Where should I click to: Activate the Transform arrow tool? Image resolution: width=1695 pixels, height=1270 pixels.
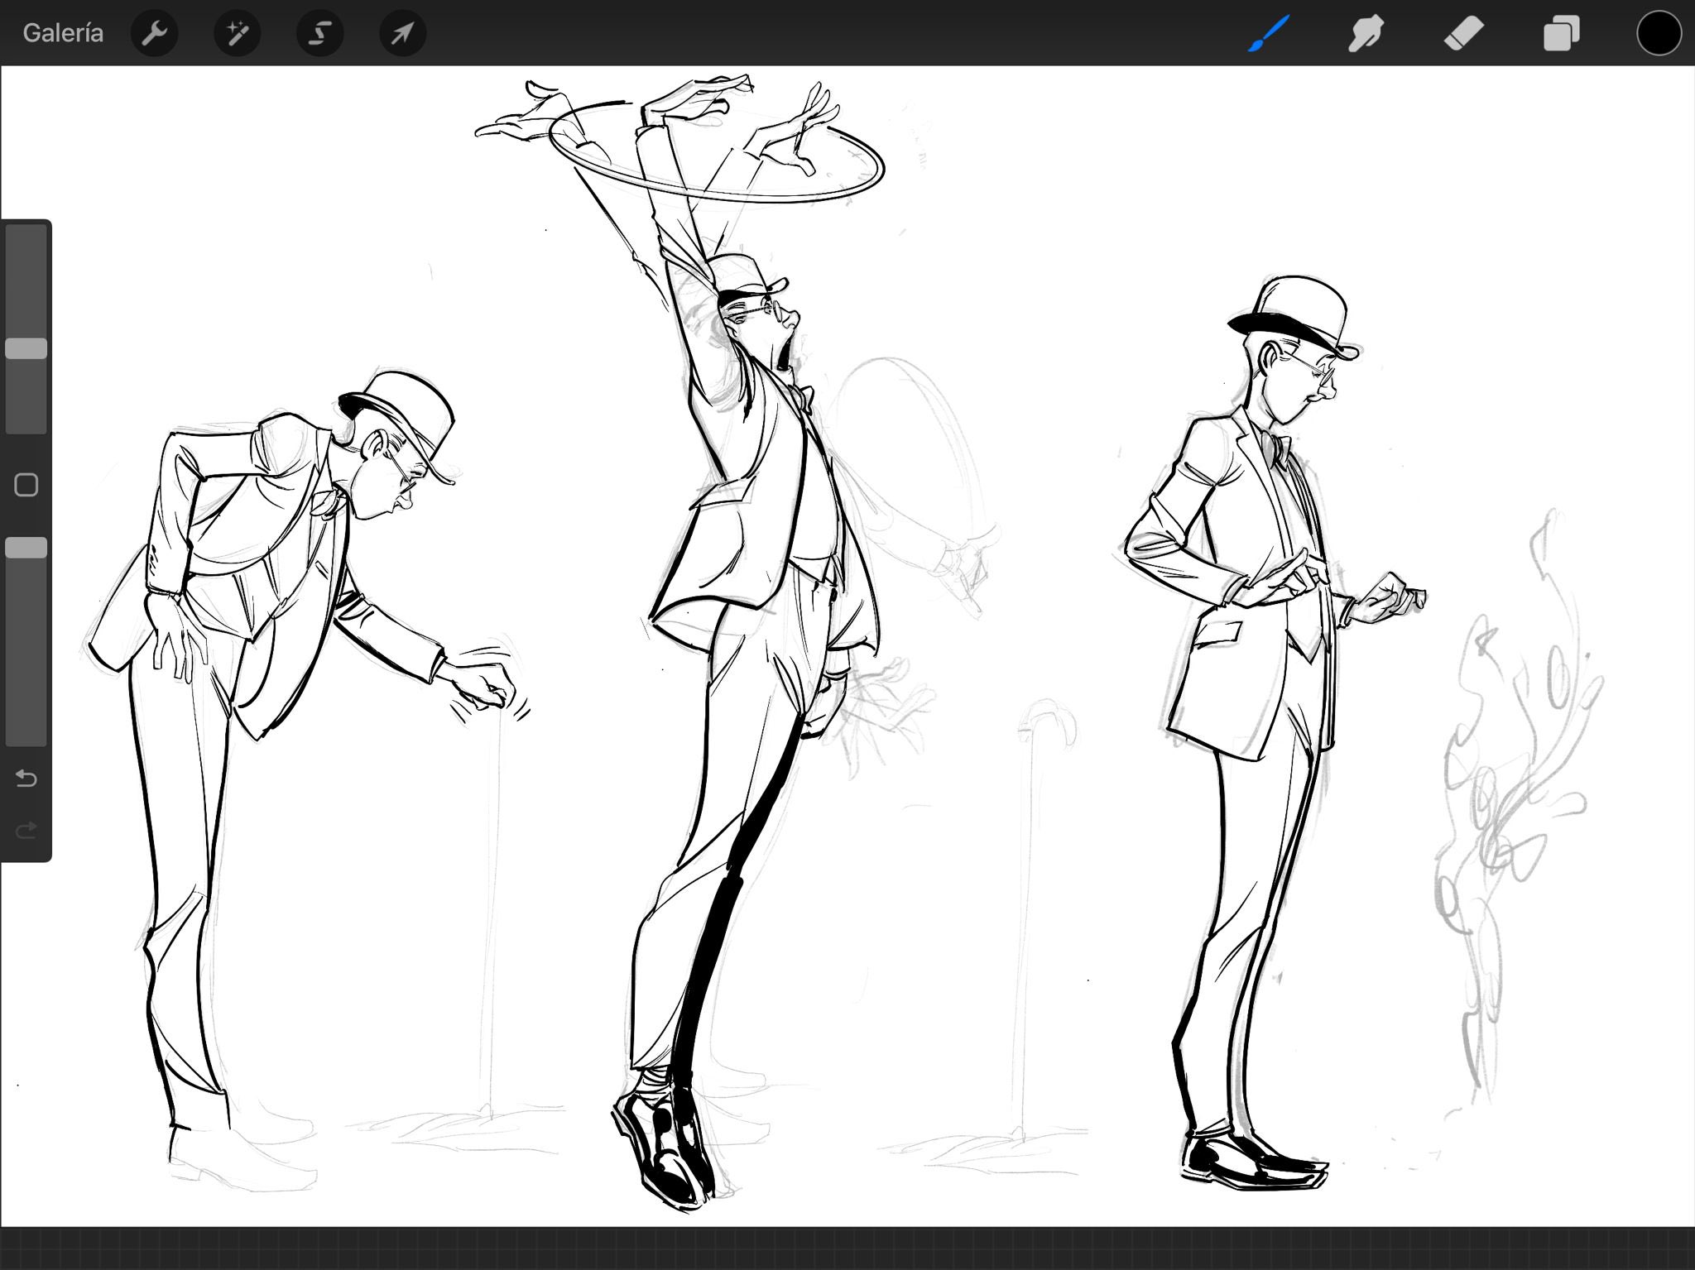tap(403, 33)
